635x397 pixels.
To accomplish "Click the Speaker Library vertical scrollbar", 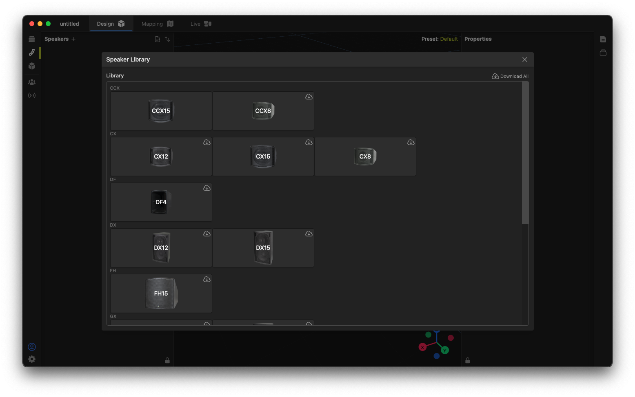I will pos(525,153).
